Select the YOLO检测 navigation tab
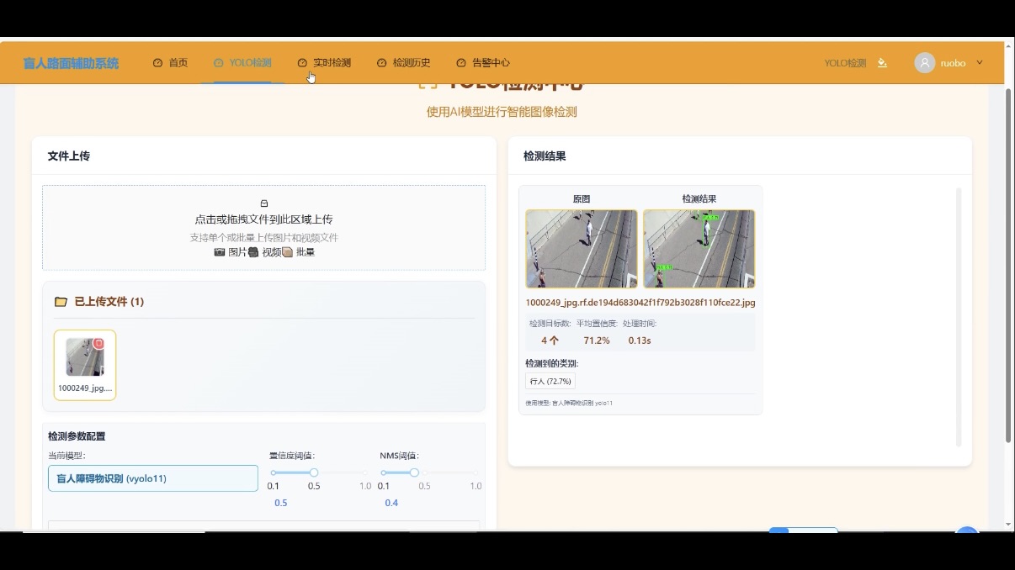This screenshot has height=570, width=1015. coord(242,63)
